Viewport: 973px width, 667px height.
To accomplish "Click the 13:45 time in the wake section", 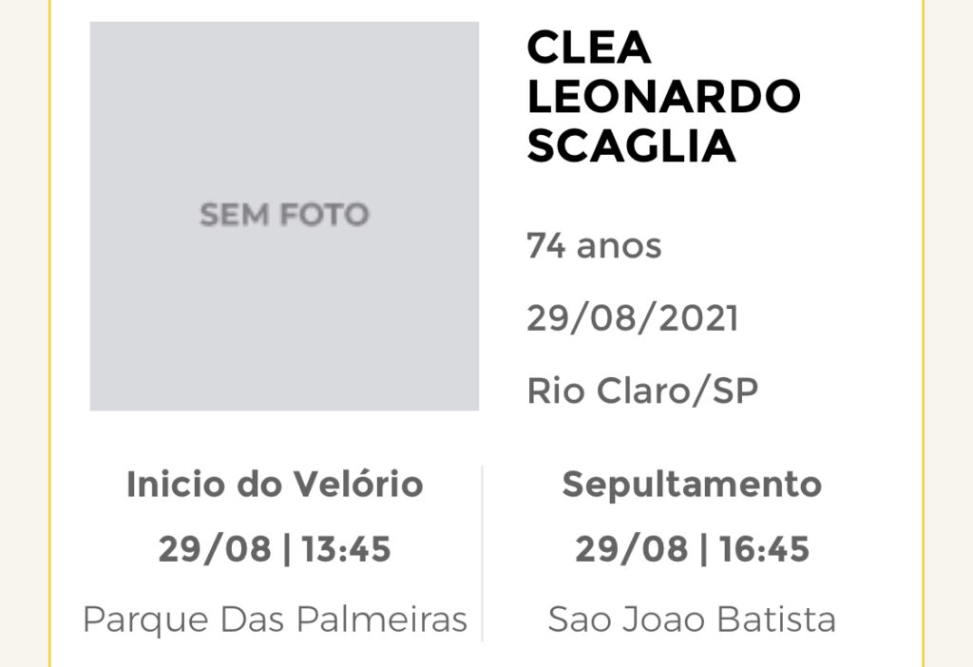I will click(x=346, y=549).
